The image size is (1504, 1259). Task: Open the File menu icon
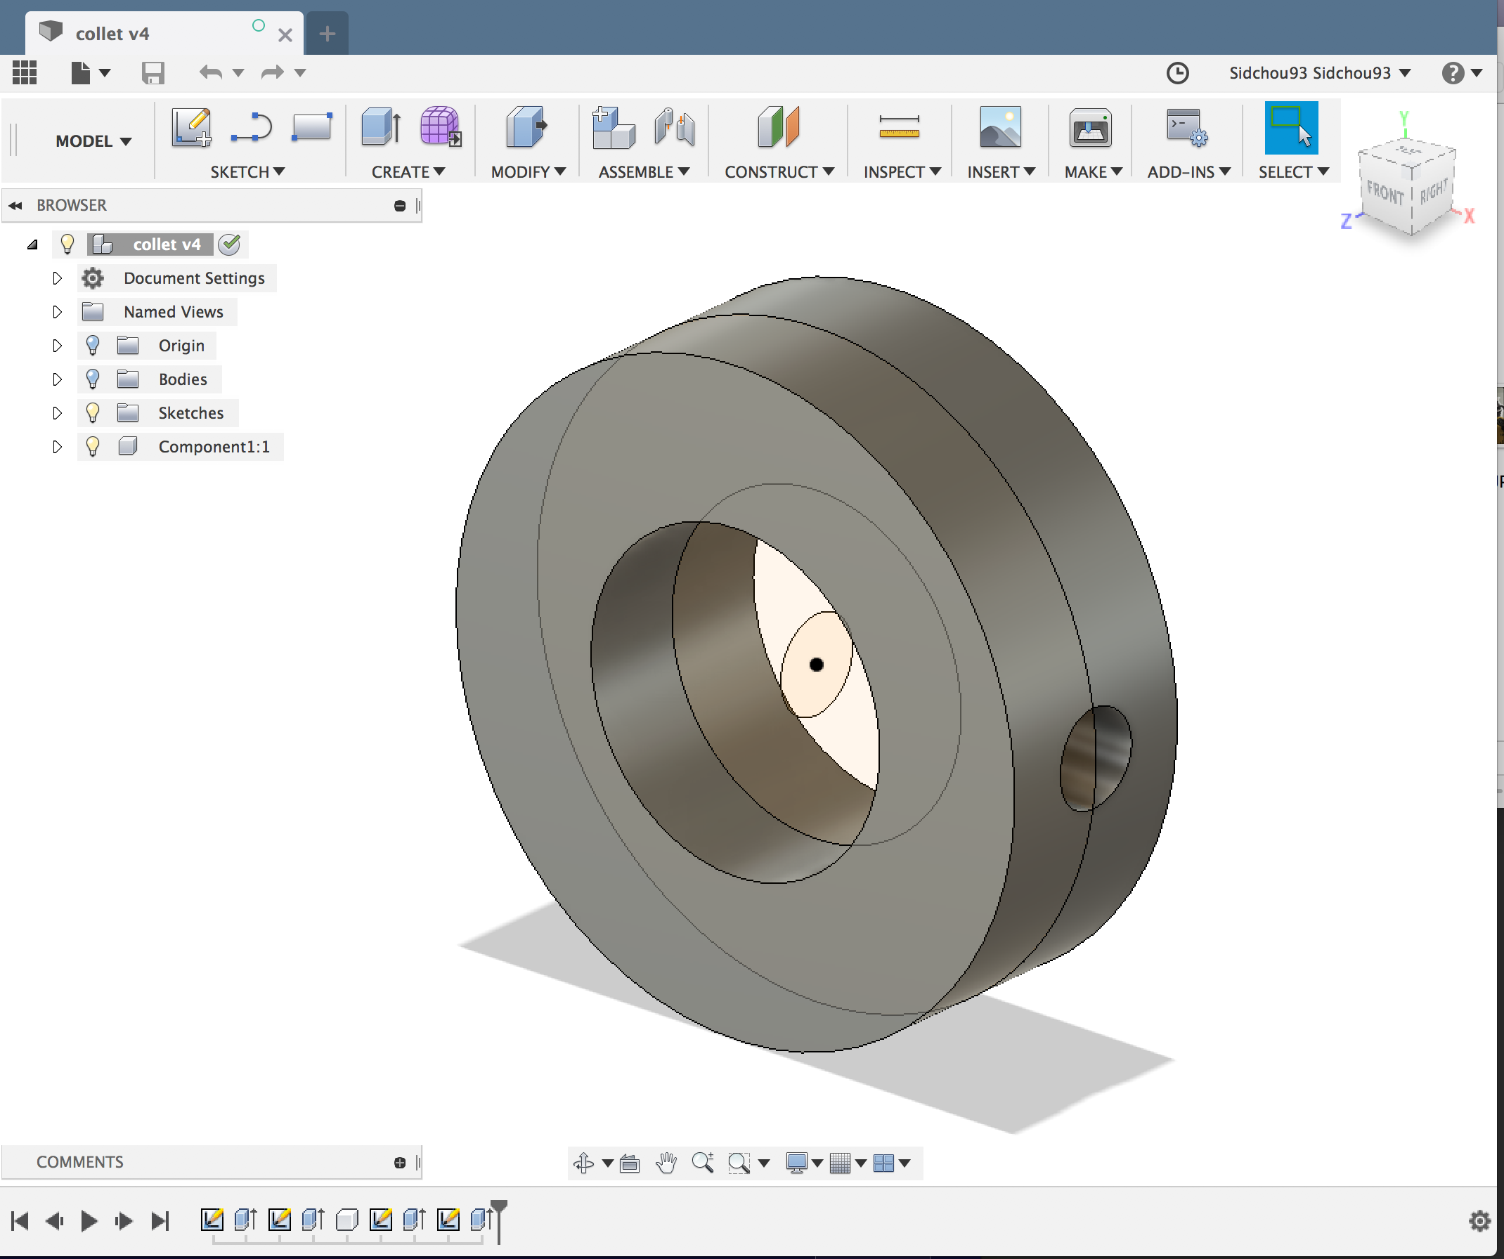tap(81, 72)
